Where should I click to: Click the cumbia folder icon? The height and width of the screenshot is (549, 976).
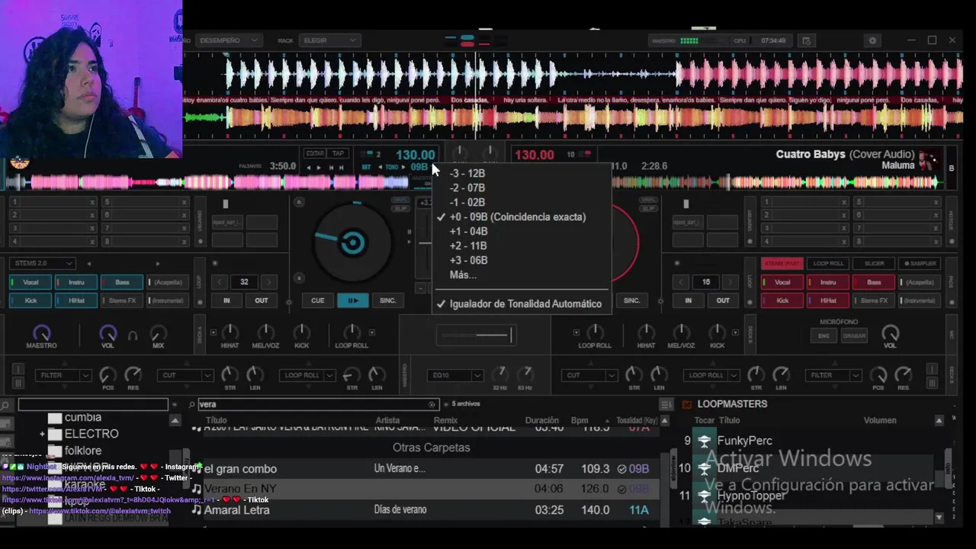54,418
